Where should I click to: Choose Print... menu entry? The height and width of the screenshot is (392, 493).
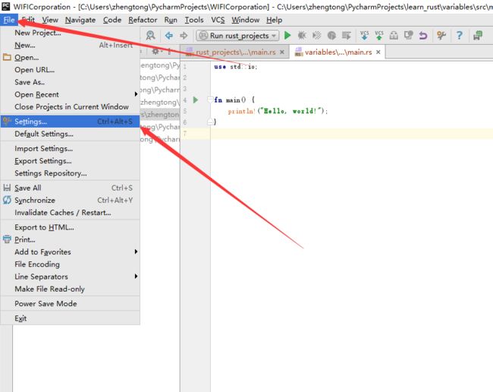(70, 239)
